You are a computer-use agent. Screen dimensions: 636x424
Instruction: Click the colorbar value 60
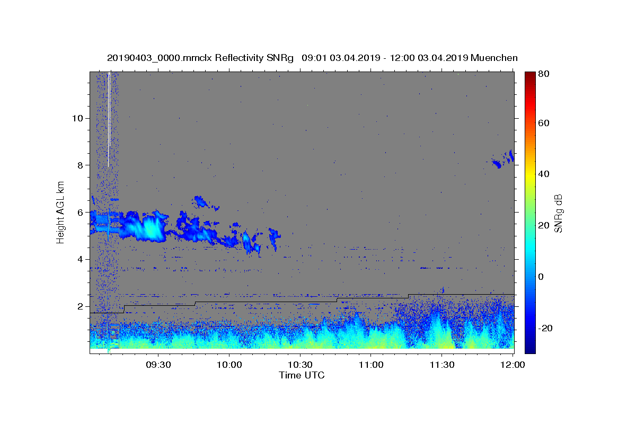click(x=543, y=123)
